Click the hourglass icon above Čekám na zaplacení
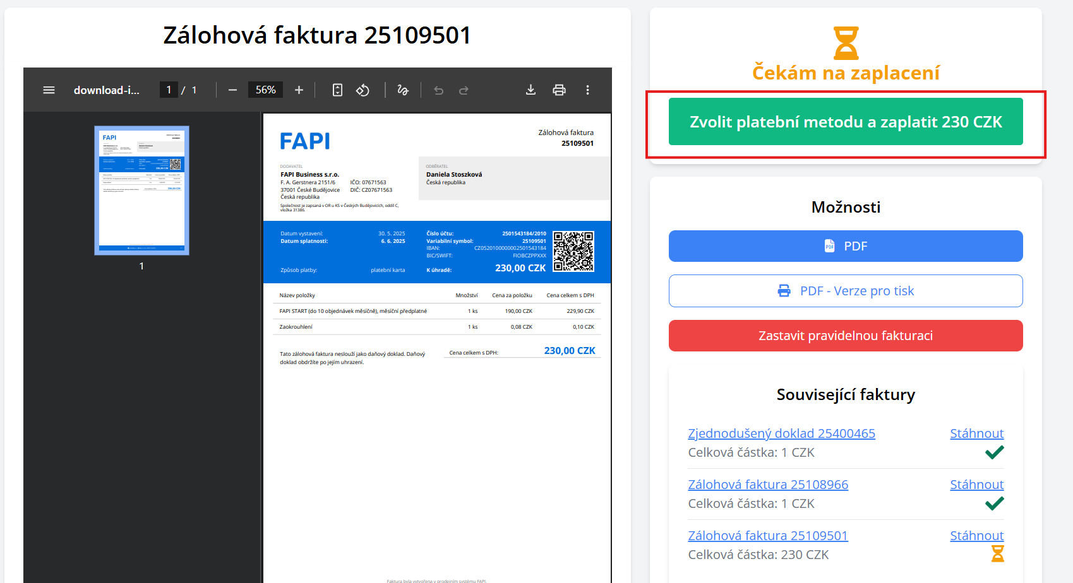 pos(846,43)
